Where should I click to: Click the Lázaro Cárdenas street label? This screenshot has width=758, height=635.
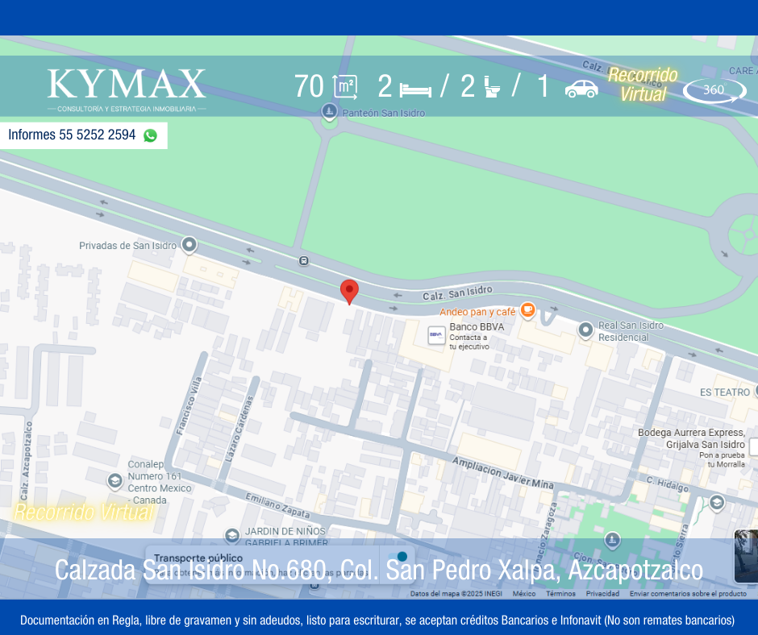[239, 429]
